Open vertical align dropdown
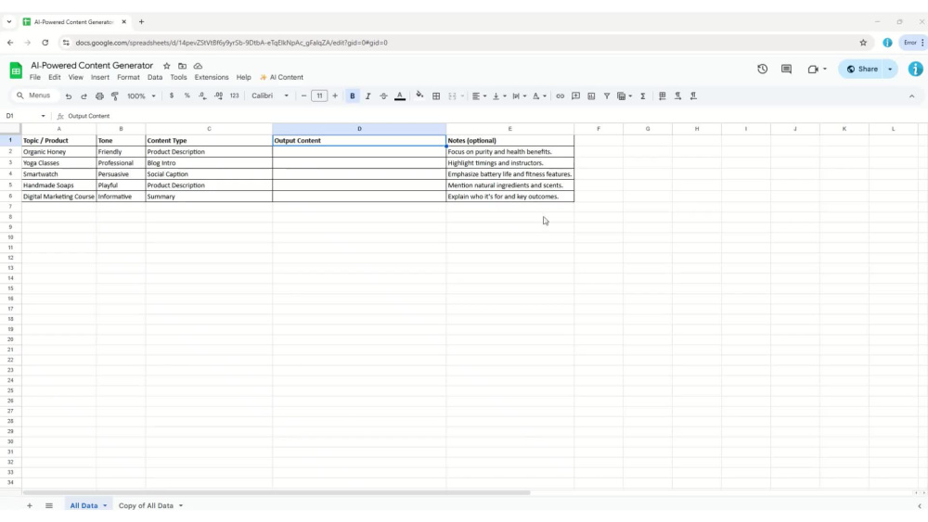The height and width of the screenshot is (522, 928). (499, 95)
